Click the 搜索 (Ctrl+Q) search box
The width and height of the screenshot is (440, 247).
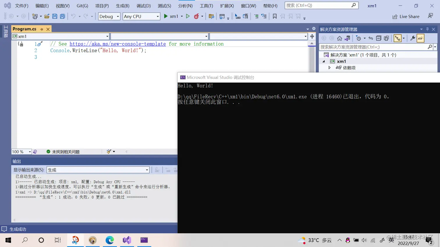321,5
